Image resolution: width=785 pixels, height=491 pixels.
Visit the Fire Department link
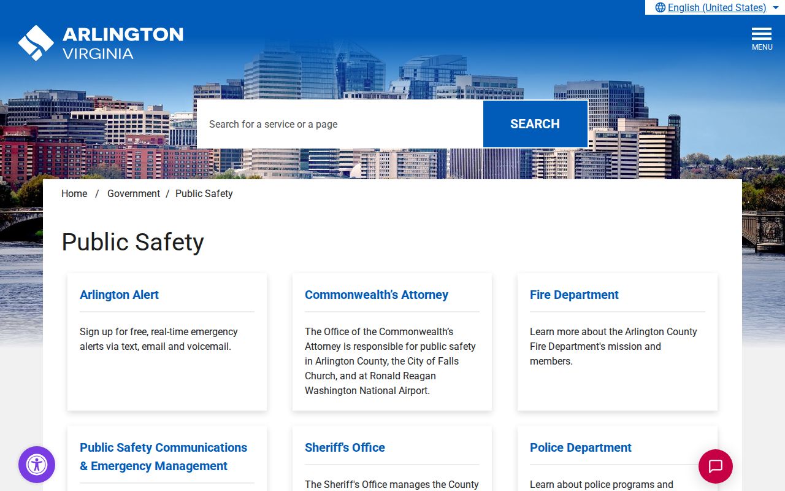pyautogui.click(x=574, y=295)
